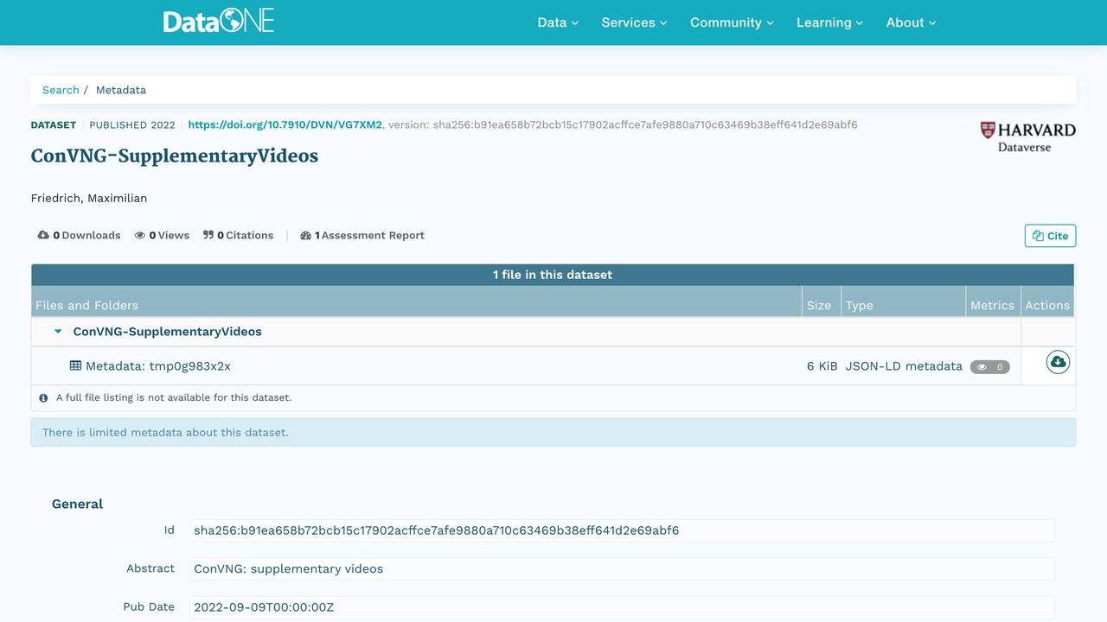Click the info icon near file listing note
This screenshot has height=622, width=1107.
[x=43, y=398]
